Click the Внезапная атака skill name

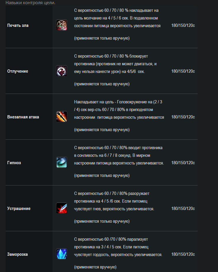23,117
